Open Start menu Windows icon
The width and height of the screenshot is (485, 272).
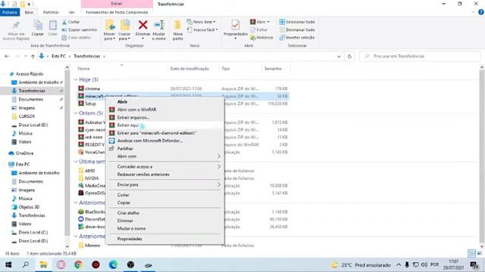click(x=8, y=264)
